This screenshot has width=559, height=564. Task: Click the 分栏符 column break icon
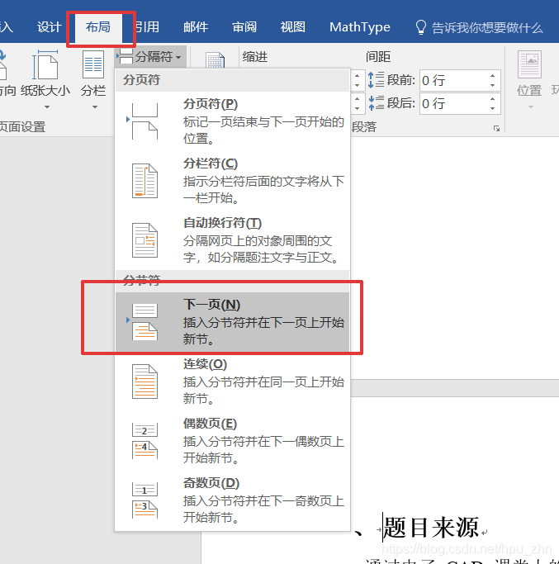[x=144, y=181]
